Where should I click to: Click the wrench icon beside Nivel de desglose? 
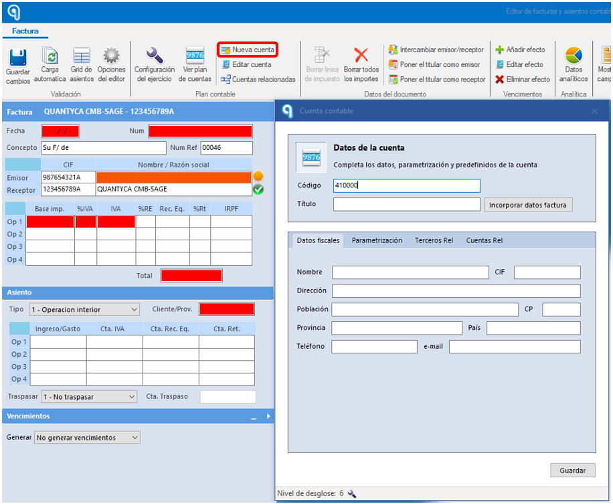pyautogui.click(x=352, y=494)
